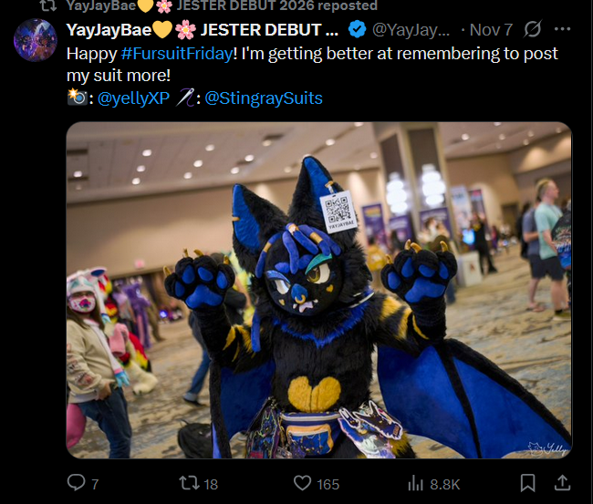Viewport: 593px width, 504px height.
Task: Open YayJayBae's profile avatar
Action: click(36, 40)
